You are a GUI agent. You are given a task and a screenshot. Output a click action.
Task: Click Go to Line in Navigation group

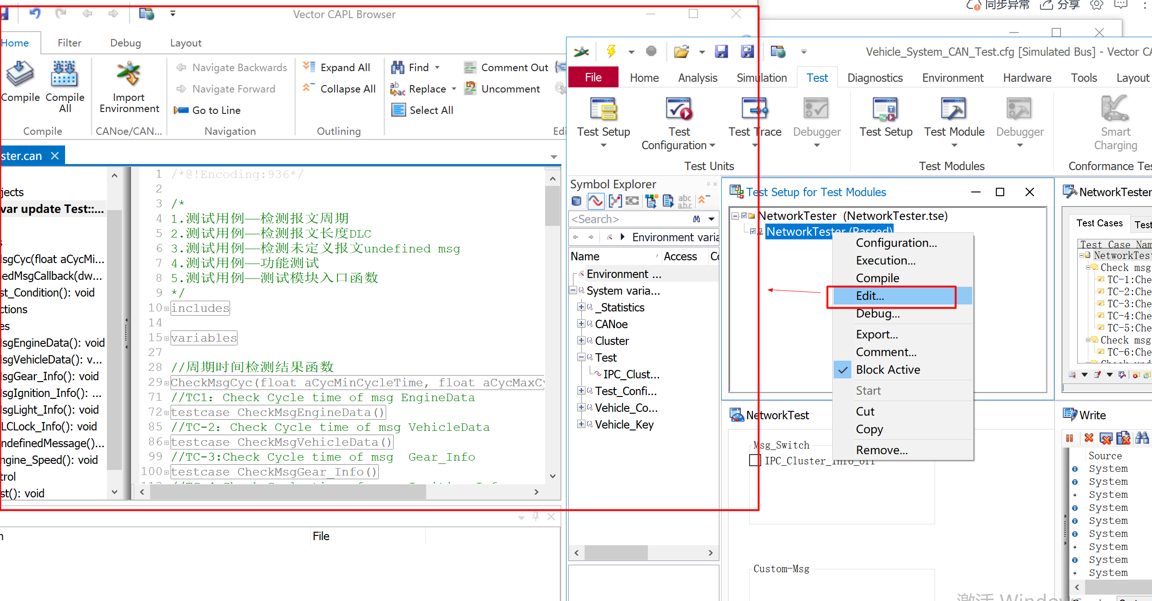[x=207, y=110]
